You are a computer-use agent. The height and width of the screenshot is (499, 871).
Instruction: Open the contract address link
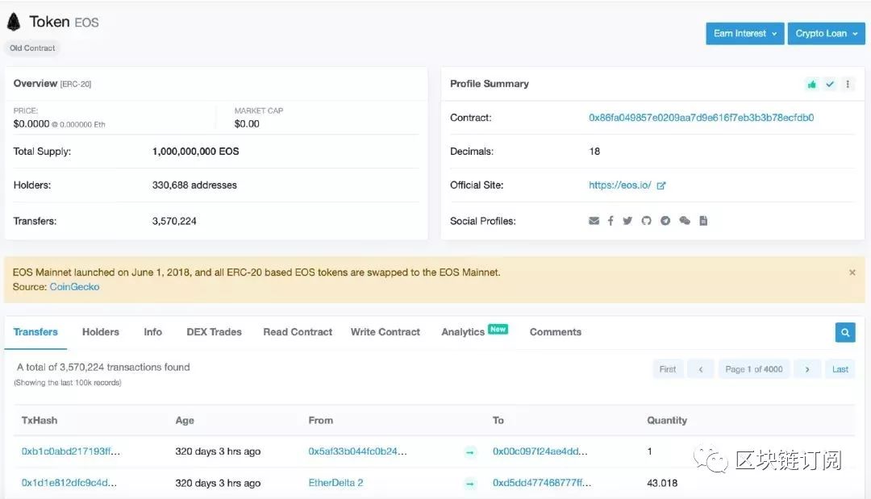(701, 118)
